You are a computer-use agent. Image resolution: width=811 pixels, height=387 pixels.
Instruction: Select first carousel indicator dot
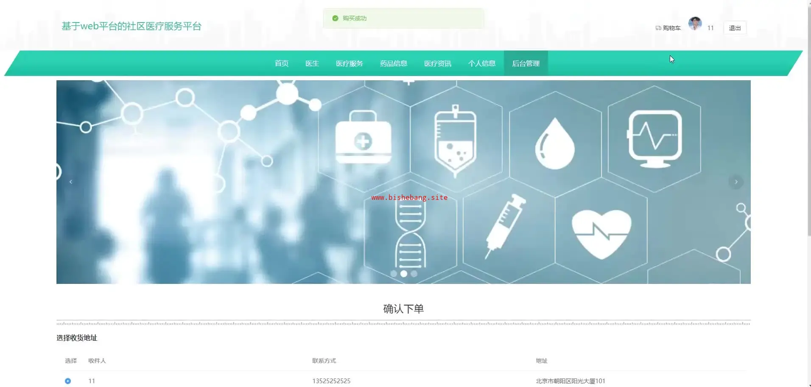394,274
